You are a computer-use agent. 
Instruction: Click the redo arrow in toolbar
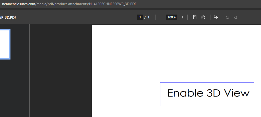coord(236,17)
